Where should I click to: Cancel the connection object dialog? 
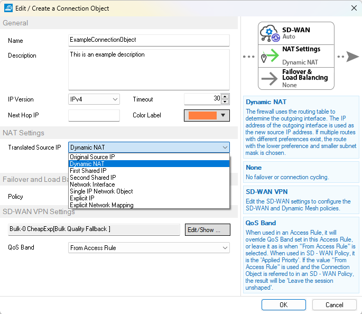tap(334, 305)
